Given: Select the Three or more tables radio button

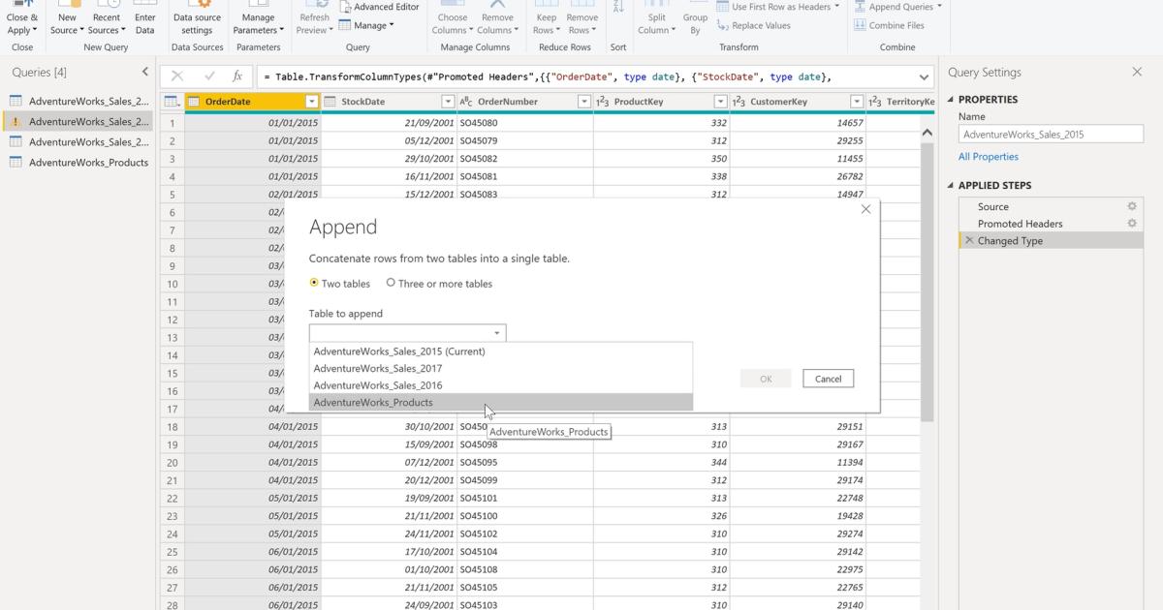Looking at the screenshot, I should (x=390, y=283).
